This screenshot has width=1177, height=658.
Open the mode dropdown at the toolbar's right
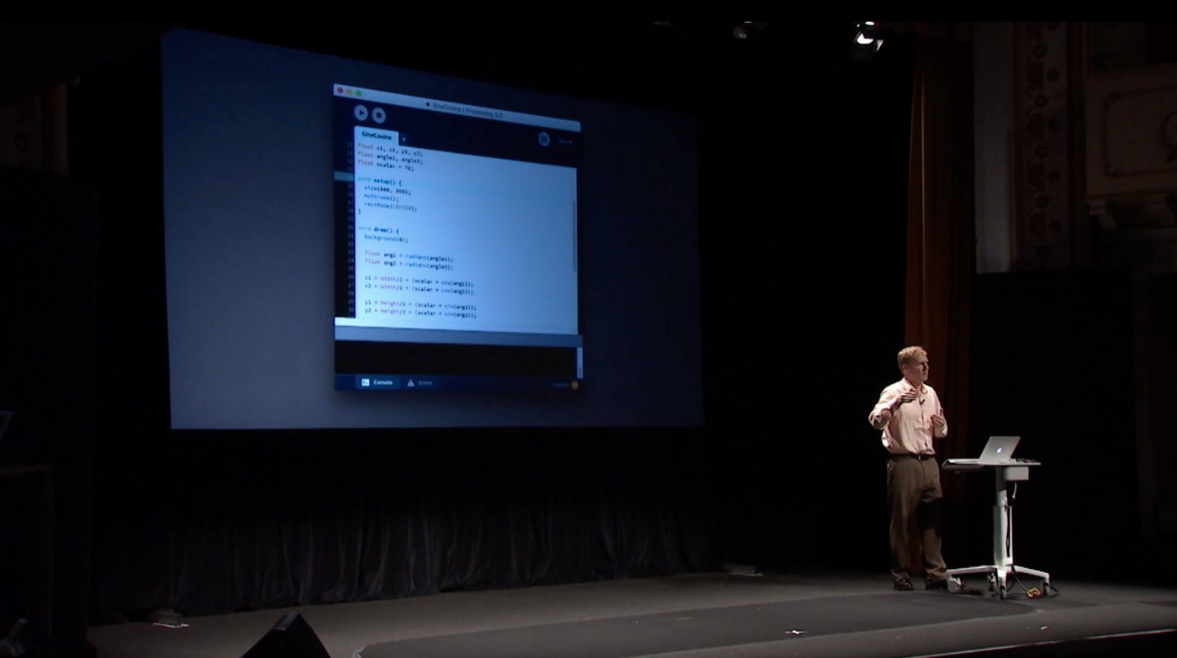(564, 141)
